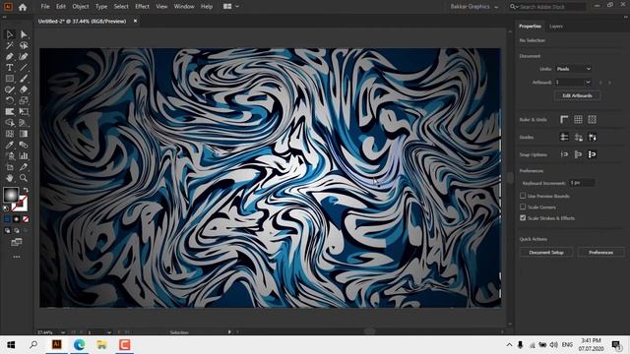Click the Preferences quick action button
The image size is (630, 354).
click(x=600, y=252)
